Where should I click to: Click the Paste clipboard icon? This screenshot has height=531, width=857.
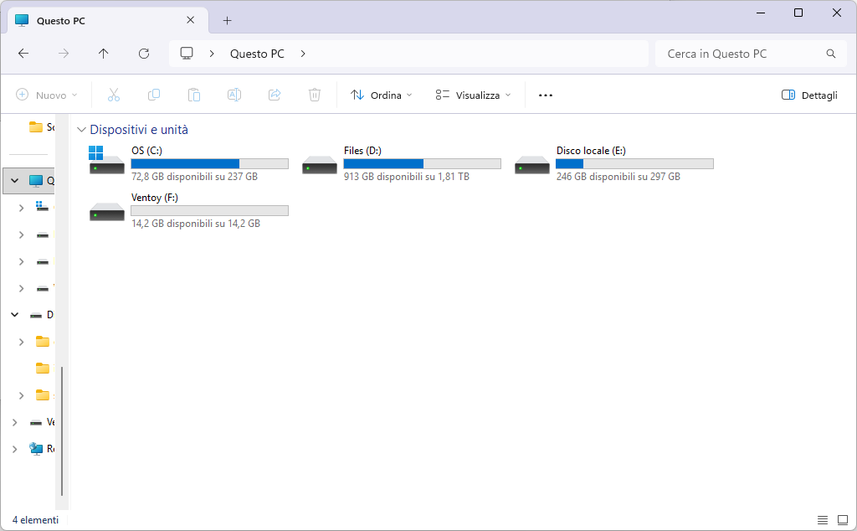194,95
